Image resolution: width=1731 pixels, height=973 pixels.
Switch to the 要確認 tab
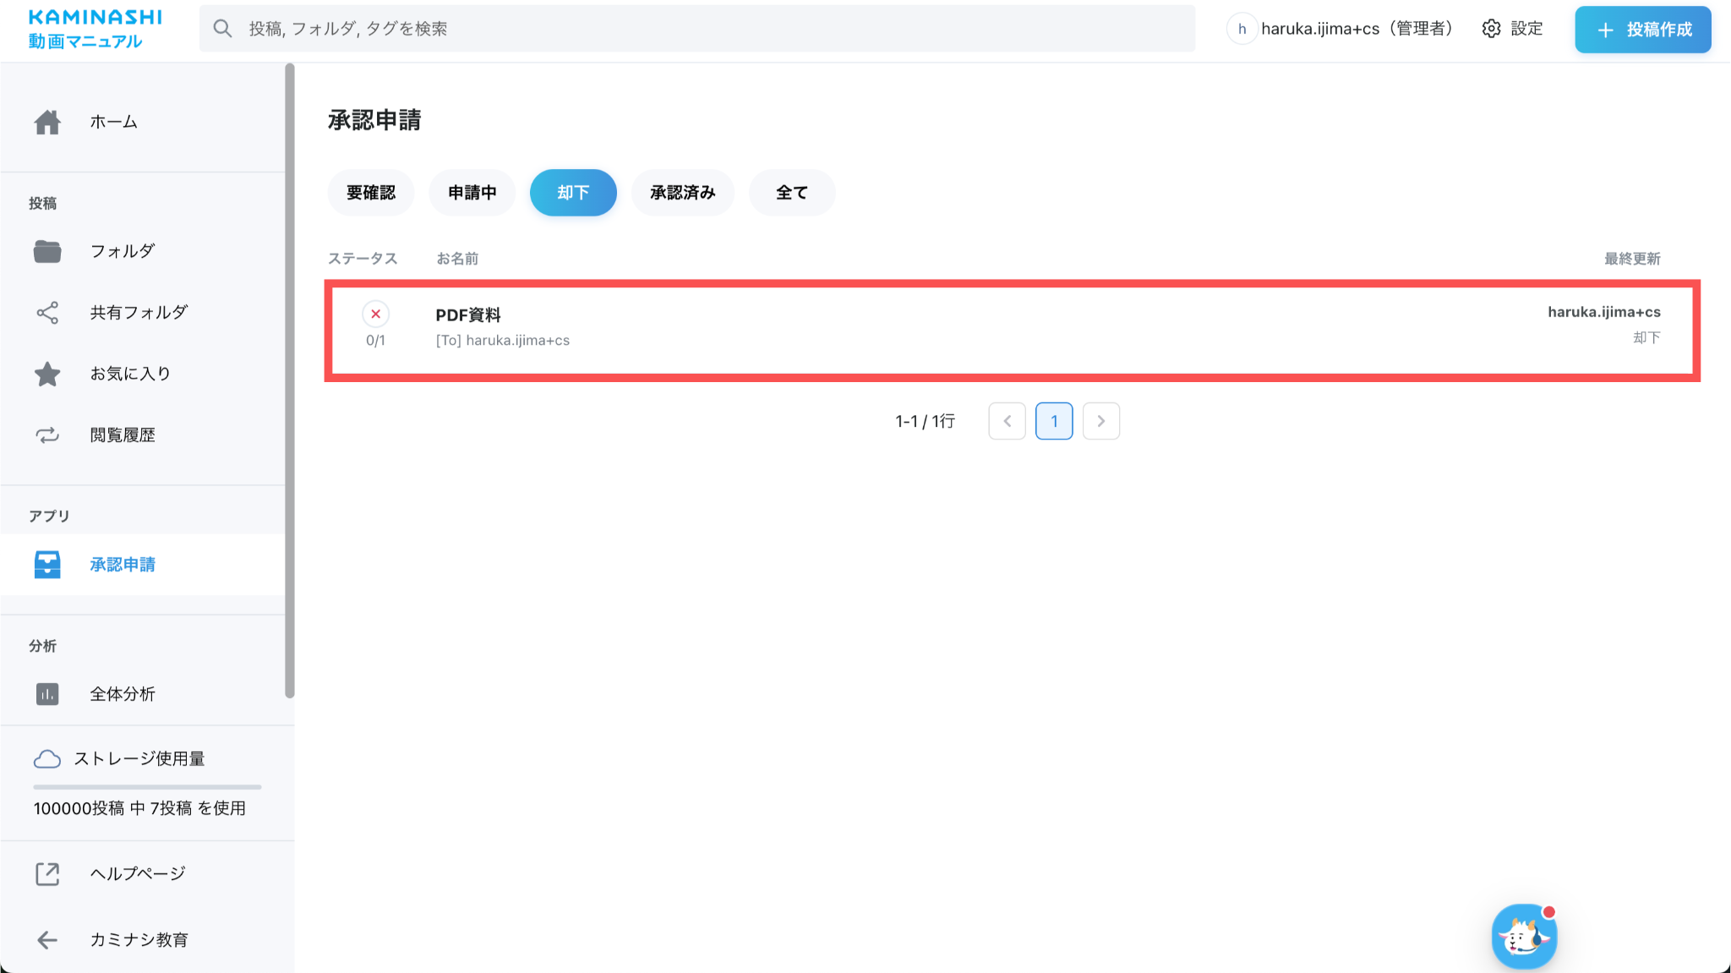pos(371,193)
